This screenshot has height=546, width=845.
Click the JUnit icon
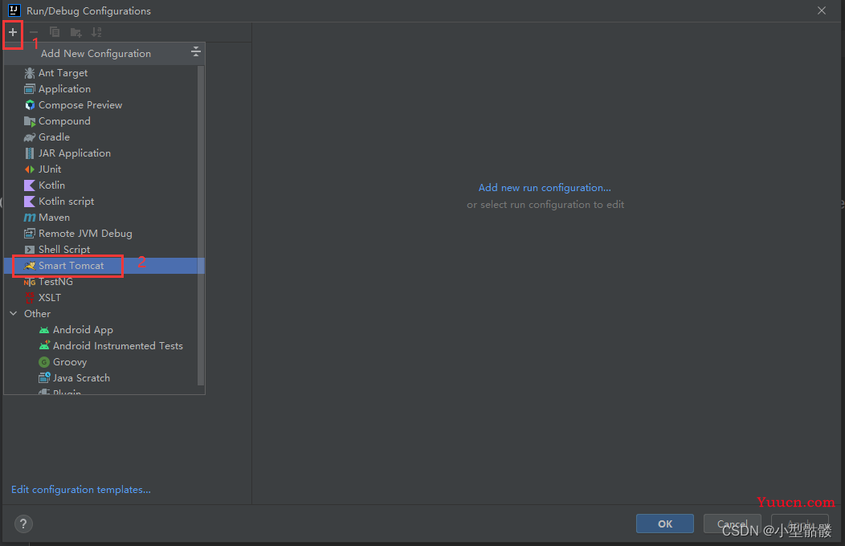(30, 169)
